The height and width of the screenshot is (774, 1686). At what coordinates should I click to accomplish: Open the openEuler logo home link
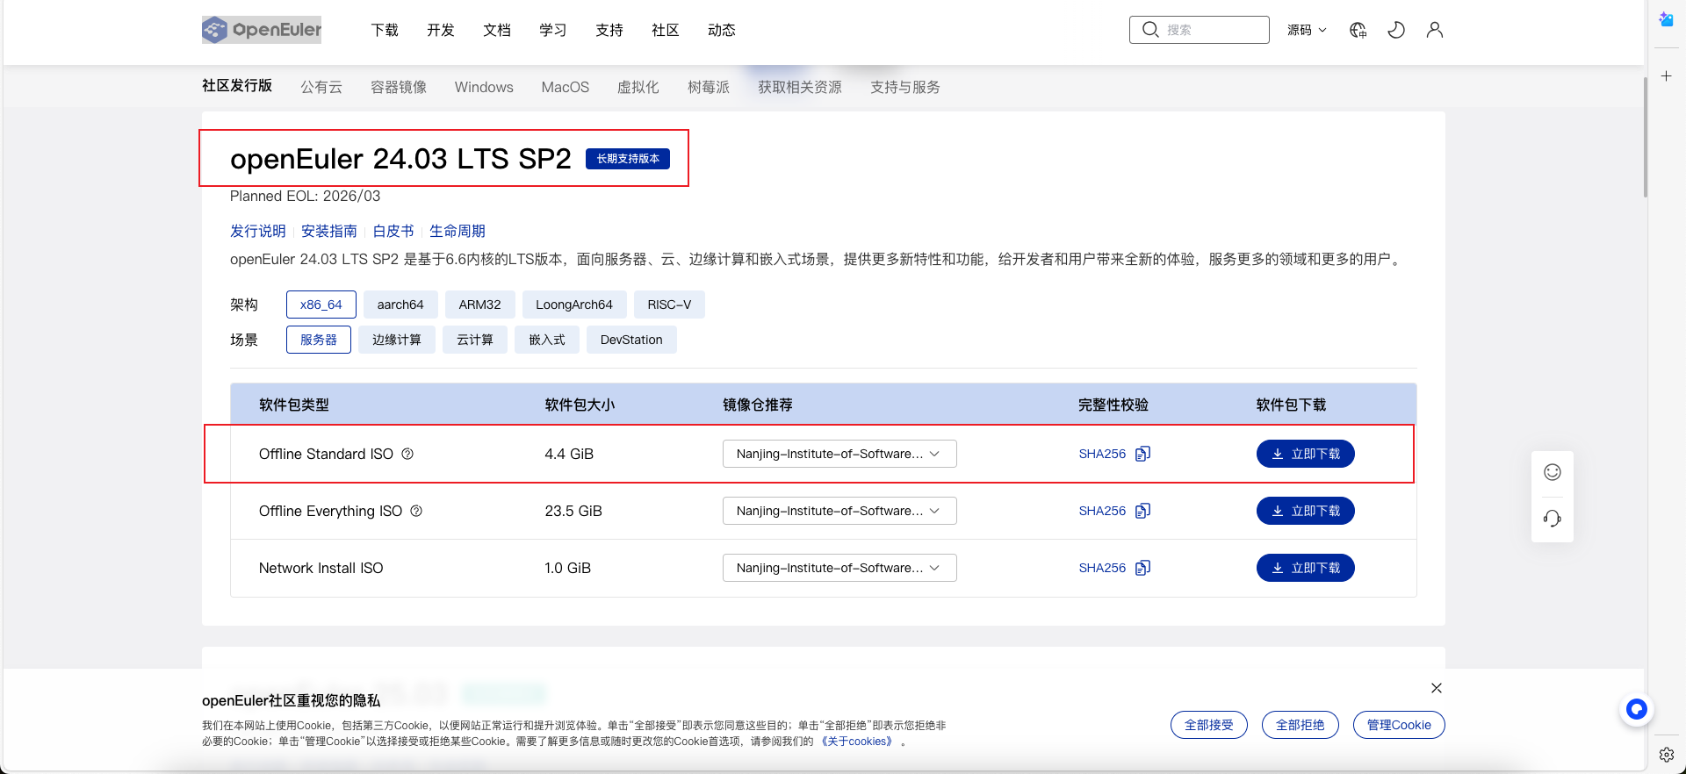(x=262, y=30)
